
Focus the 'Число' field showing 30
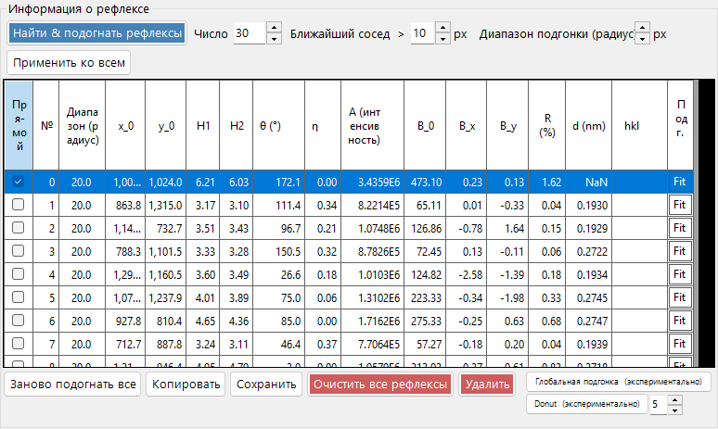click(250, 33)
